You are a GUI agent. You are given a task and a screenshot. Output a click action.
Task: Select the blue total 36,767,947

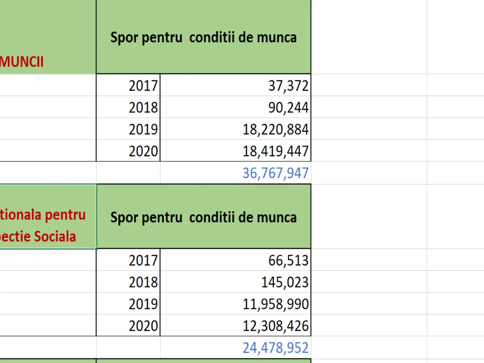point(236,173)
